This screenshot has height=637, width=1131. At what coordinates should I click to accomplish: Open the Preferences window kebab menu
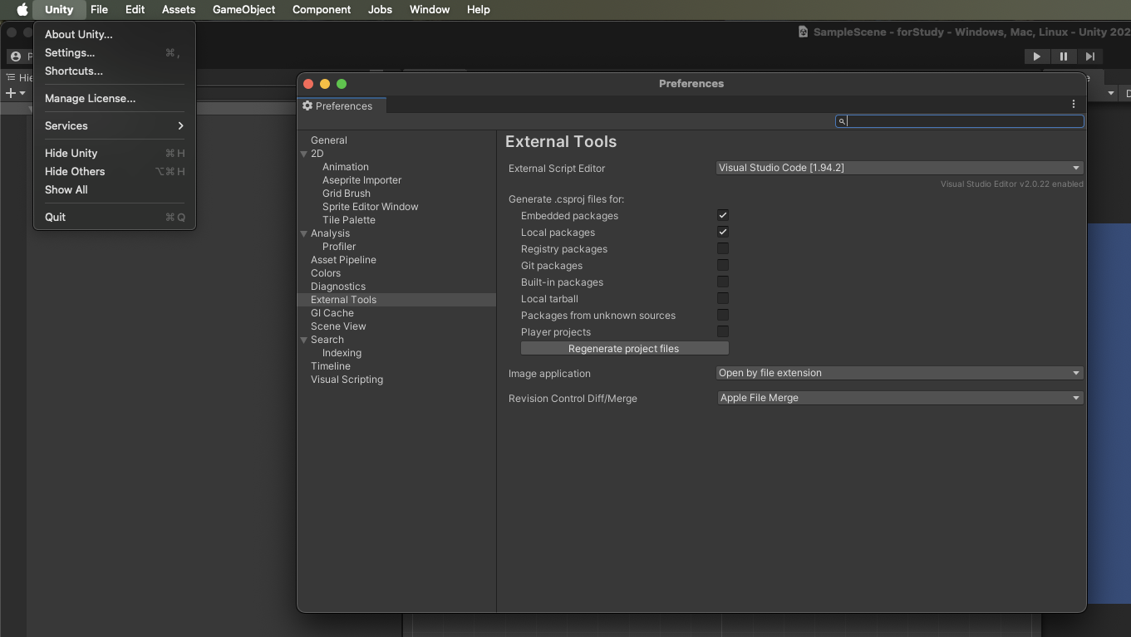pyautogui.click(x=1074, y=105)
